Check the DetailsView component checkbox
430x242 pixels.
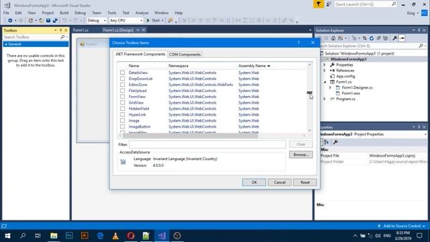tap(122, 73)
